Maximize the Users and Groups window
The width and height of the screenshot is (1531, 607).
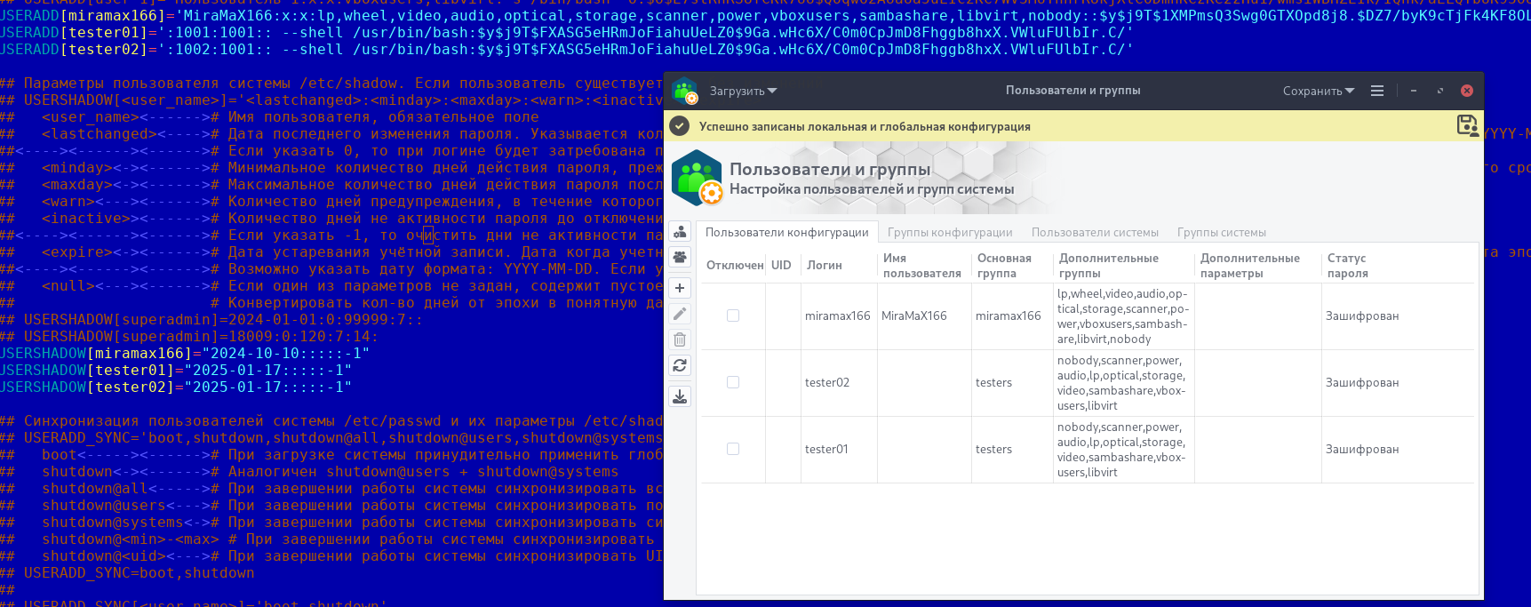pyautogui.click(x=1440, y=91)
